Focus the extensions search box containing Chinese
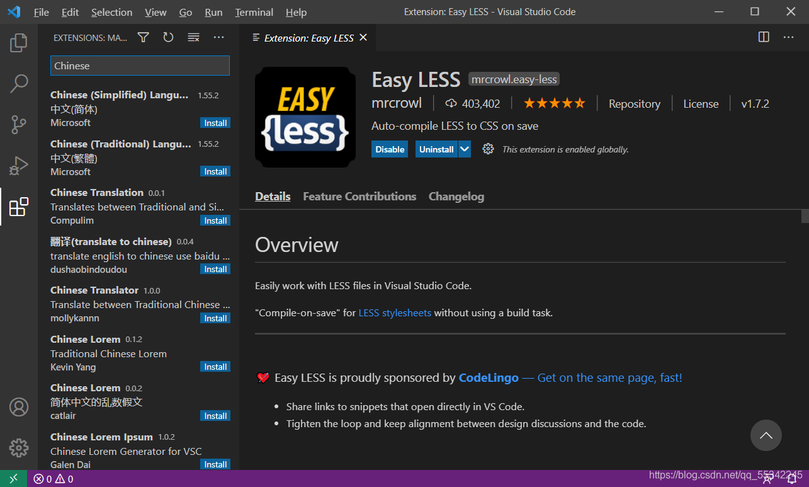The width and height of the screenshot is (809, 487). 140,66
